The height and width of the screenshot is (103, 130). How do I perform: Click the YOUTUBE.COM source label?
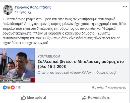[49, 56]
